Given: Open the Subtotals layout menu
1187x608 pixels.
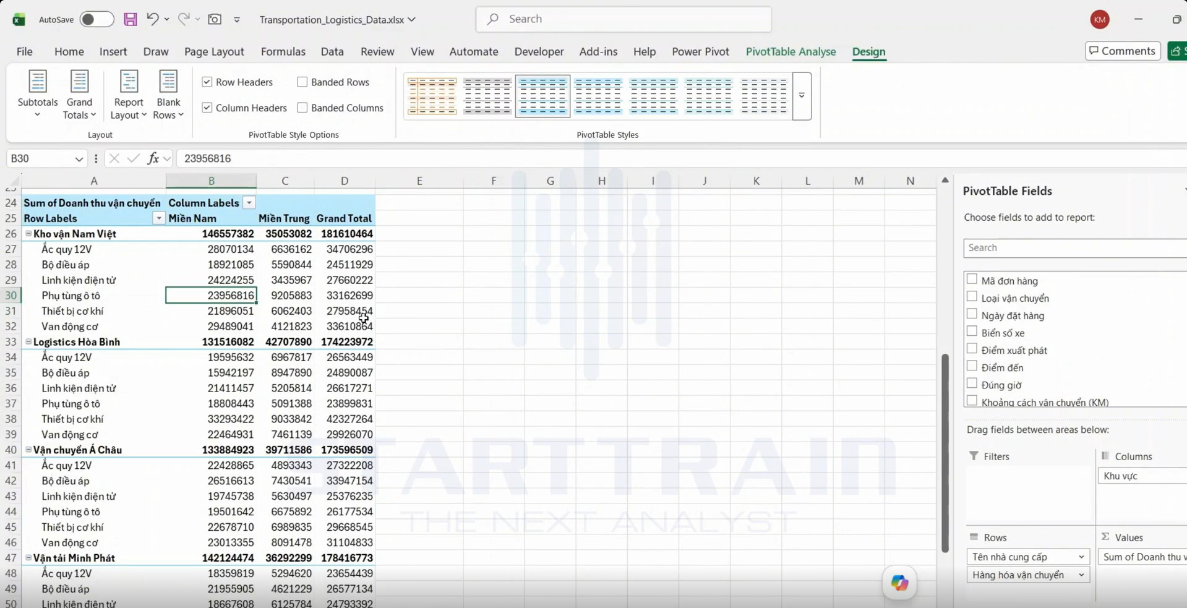Looking at the screenshot, I should click(x=38, y=94).
